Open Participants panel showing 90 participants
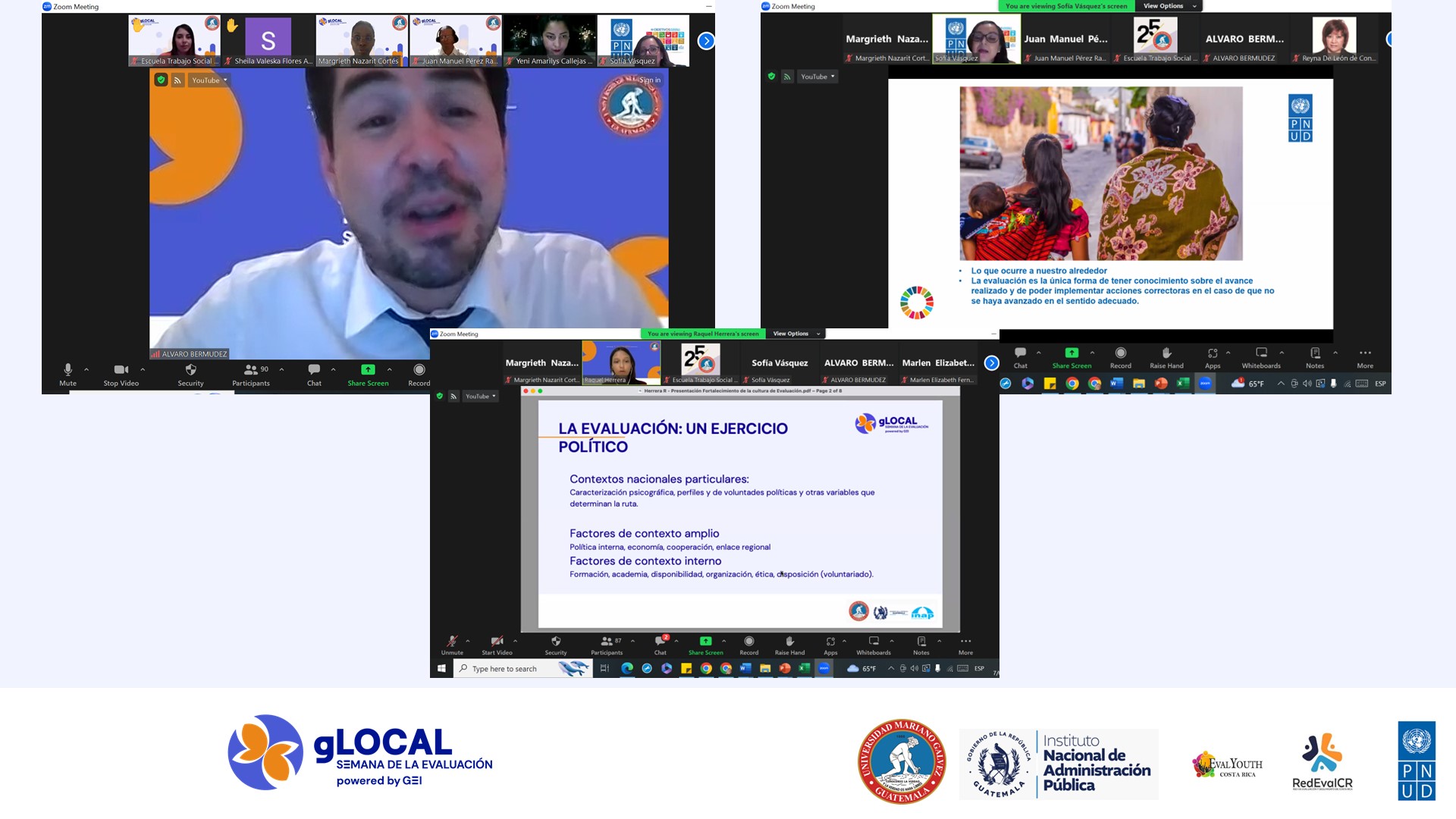Viewport: 1456px width, 819px height. (x=251, y=375)
